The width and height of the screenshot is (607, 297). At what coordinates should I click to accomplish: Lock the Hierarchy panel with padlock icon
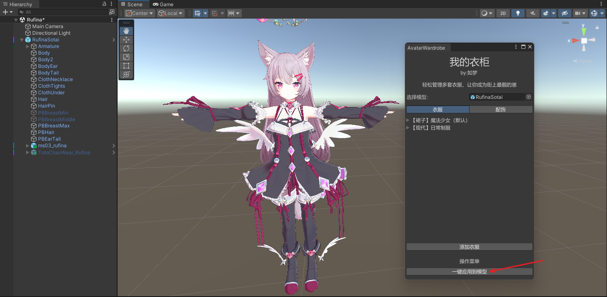(x=104, y=4)
